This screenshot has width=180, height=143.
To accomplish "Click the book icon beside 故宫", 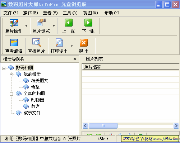I will (26, 106).
